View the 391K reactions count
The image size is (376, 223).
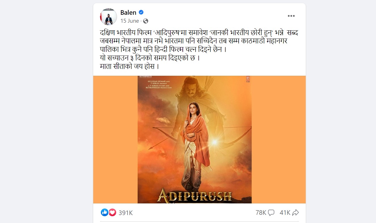click(x=126, y=213)
